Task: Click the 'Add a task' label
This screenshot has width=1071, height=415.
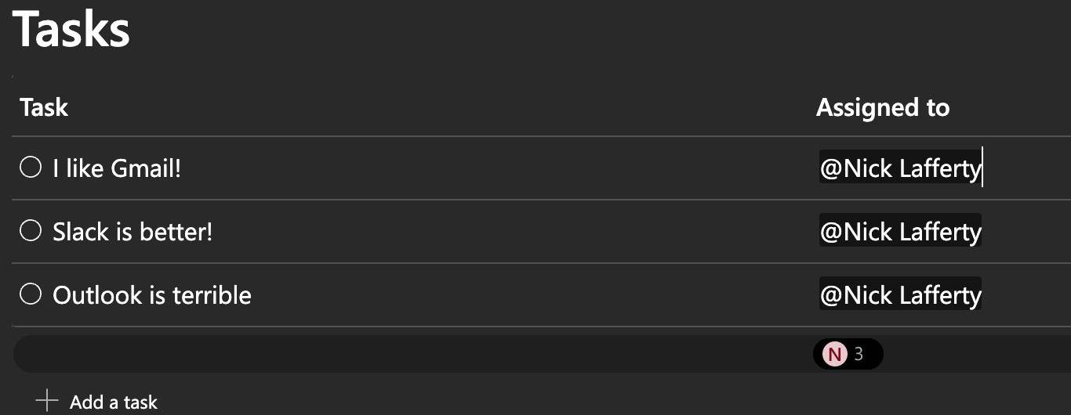Action: 114,402
